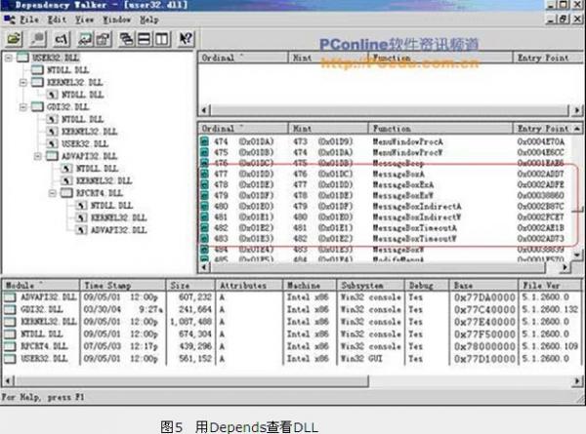Click module list horizontal scroll right arrow
The width and height of the screenshot is (586, 434).
pyautogui.click(x=577, y=381)
